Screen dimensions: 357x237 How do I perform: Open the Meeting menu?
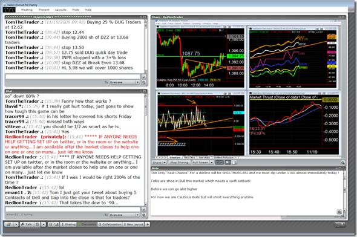tap(27, 10)
